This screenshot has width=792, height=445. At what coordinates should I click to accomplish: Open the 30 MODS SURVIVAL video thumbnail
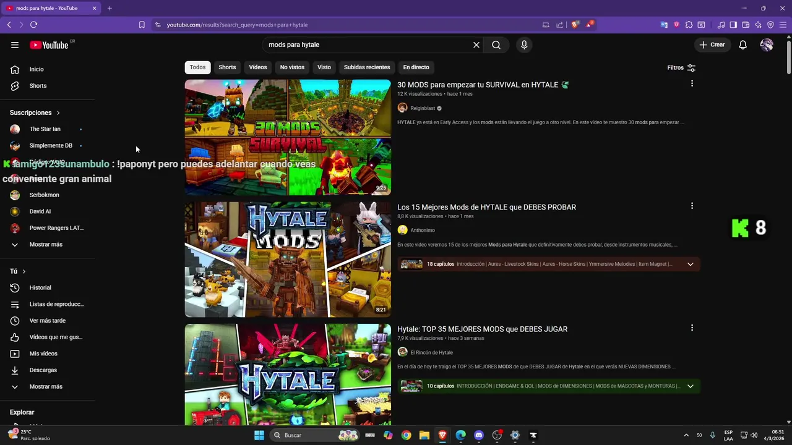288,137
